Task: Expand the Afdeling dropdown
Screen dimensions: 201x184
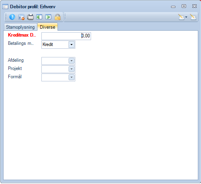Action: tap(72, 61)
